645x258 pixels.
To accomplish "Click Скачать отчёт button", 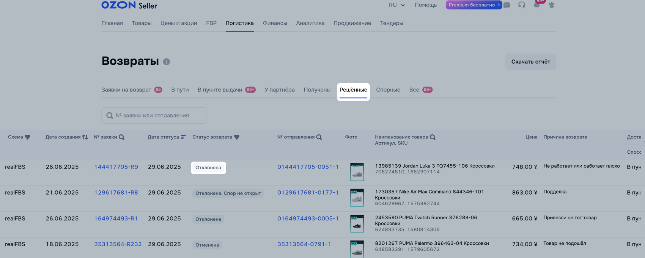I will click(531, 61).
